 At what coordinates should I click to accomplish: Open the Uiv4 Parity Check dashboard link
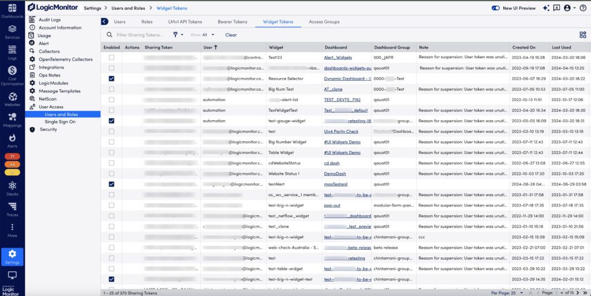click(341, 132)
